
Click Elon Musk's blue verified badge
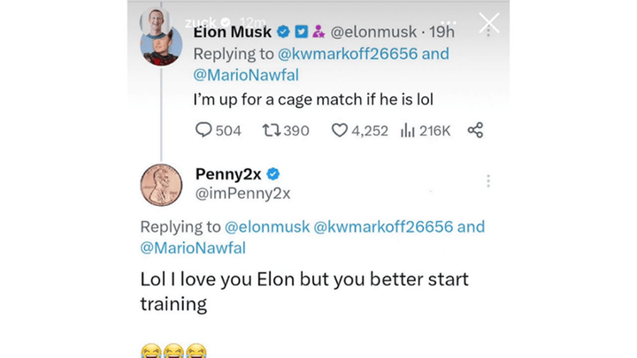coord(284,32)
